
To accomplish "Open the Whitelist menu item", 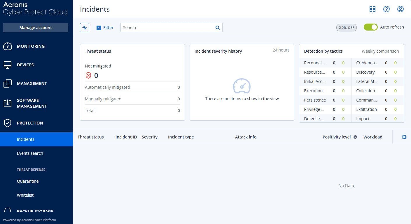I will tap(25, 195).
